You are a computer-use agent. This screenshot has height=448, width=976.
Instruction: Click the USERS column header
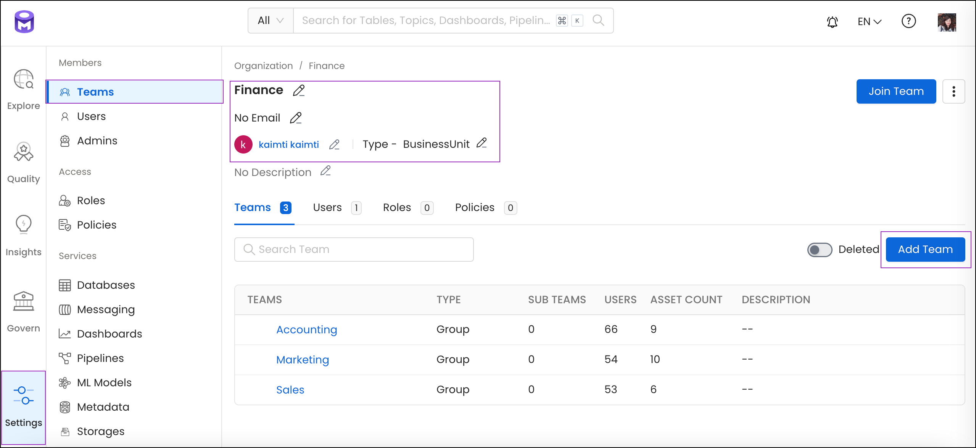tap(620, 300)
